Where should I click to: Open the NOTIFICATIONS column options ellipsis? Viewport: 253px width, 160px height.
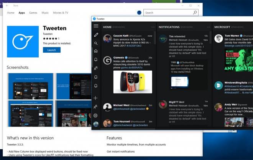pos(209,27)
